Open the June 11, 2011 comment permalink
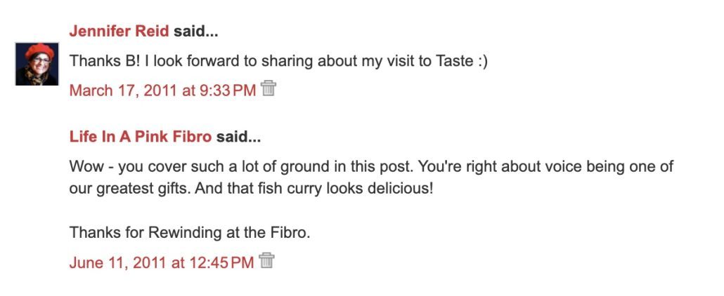The image size is (724, 296). point(161,263)
